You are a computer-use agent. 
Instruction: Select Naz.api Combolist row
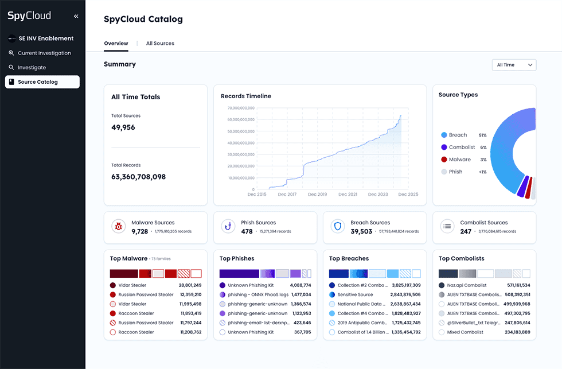point(484,285)
